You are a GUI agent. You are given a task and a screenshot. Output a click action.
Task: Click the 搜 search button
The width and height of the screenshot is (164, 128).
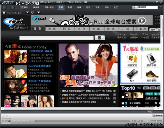100,38
